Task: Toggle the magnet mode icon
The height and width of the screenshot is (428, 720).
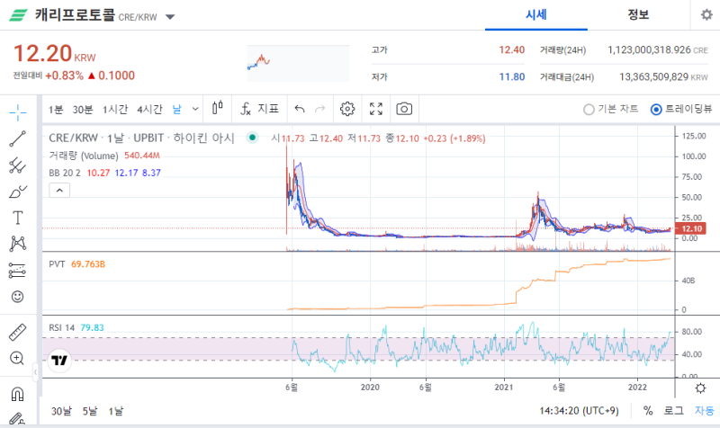Action: [17, 394]
